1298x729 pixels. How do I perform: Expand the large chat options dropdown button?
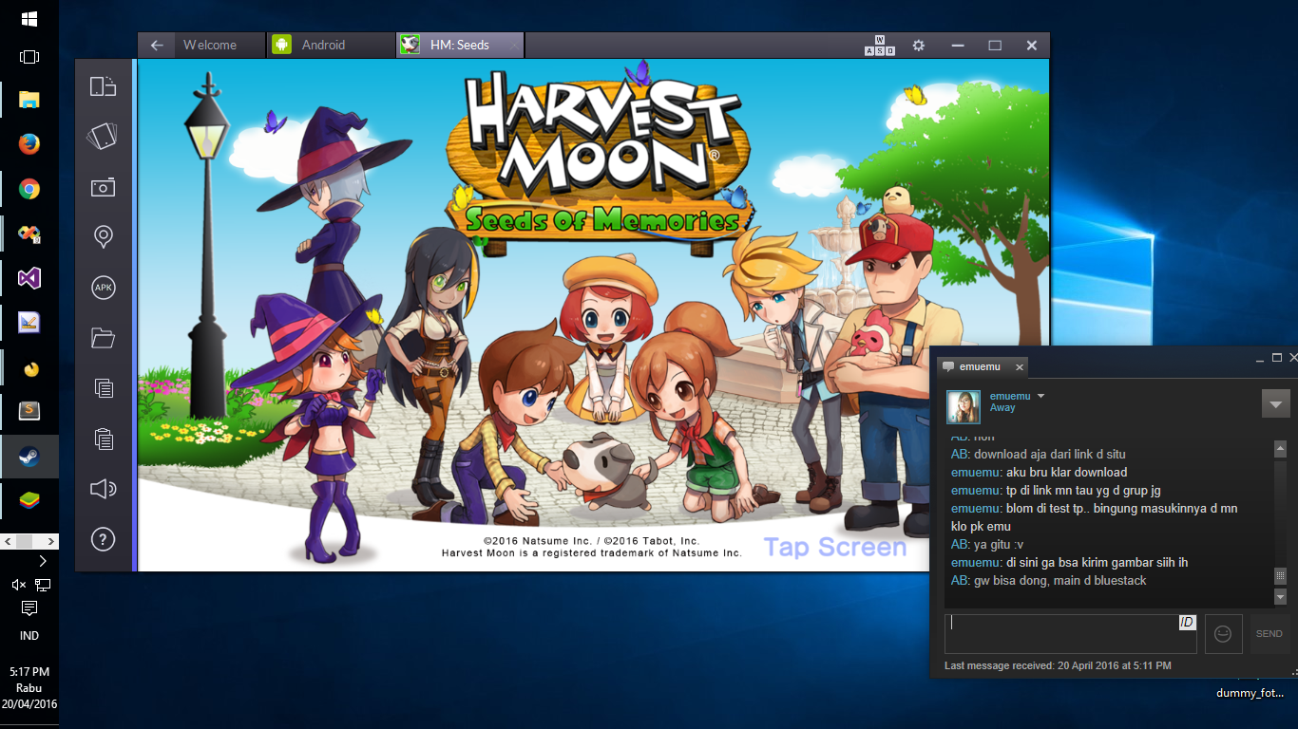click(1275, 403)
